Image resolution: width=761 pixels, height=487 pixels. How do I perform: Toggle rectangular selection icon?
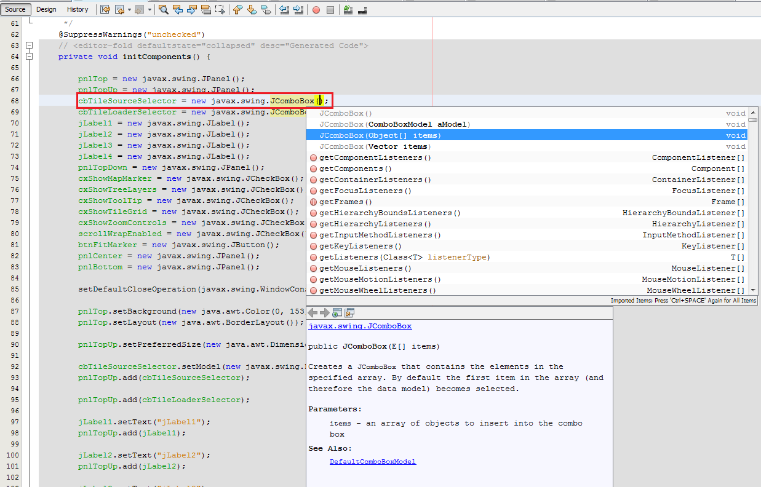[220, 10]
